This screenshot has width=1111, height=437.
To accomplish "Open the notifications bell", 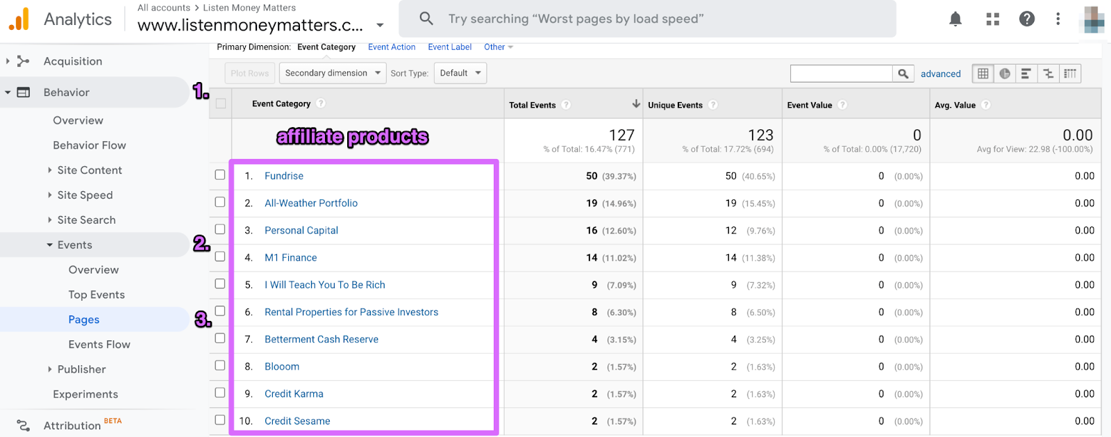I will [955, 19].
